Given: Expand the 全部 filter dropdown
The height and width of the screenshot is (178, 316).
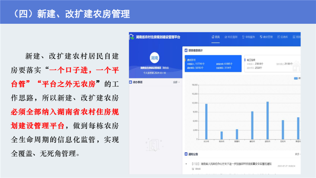Looking at the screenshot, I should 176,82.
